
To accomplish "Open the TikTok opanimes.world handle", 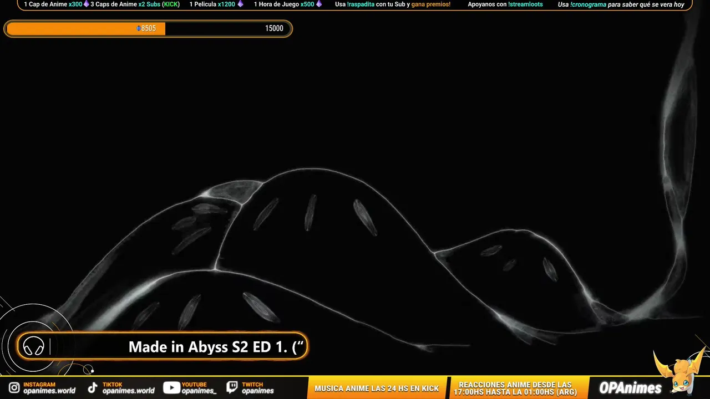I will [x=129, y=391].
